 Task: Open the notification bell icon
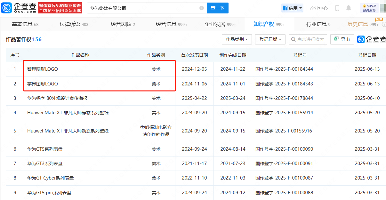coord(349,8)
